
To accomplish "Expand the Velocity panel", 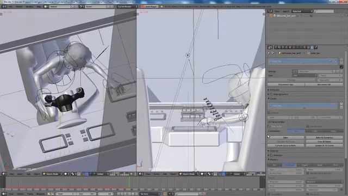I will click(268, 151).
